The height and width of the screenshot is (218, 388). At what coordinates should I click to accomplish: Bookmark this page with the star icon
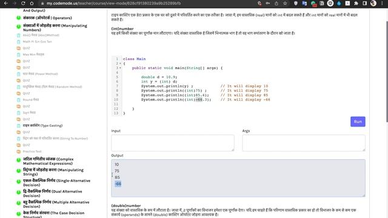tap(285, 3)
